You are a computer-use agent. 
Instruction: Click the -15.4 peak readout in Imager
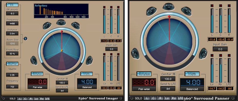point(111,41)
